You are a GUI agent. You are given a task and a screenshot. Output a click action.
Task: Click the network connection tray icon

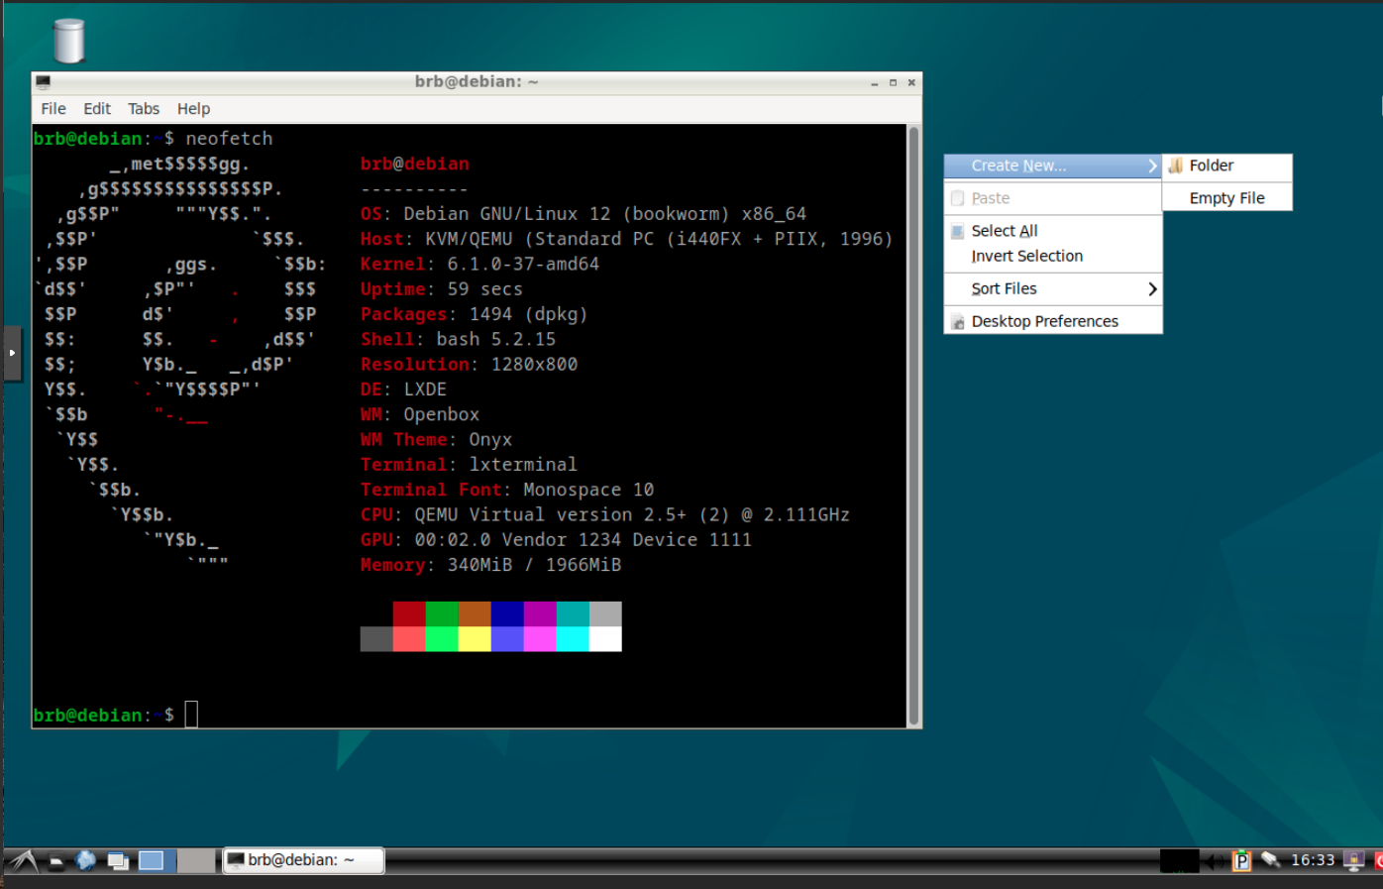point(1270,860)
